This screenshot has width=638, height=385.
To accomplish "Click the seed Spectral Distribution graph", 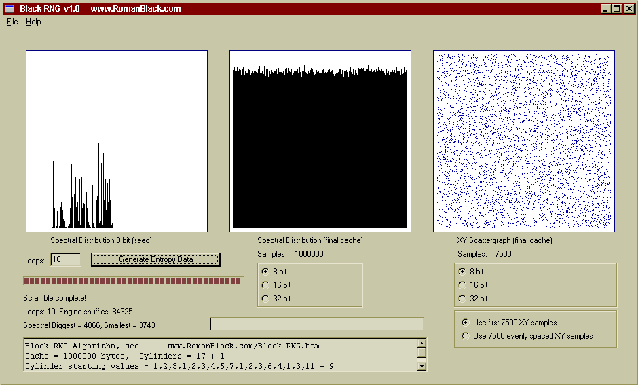I will (x=117, y=141).
